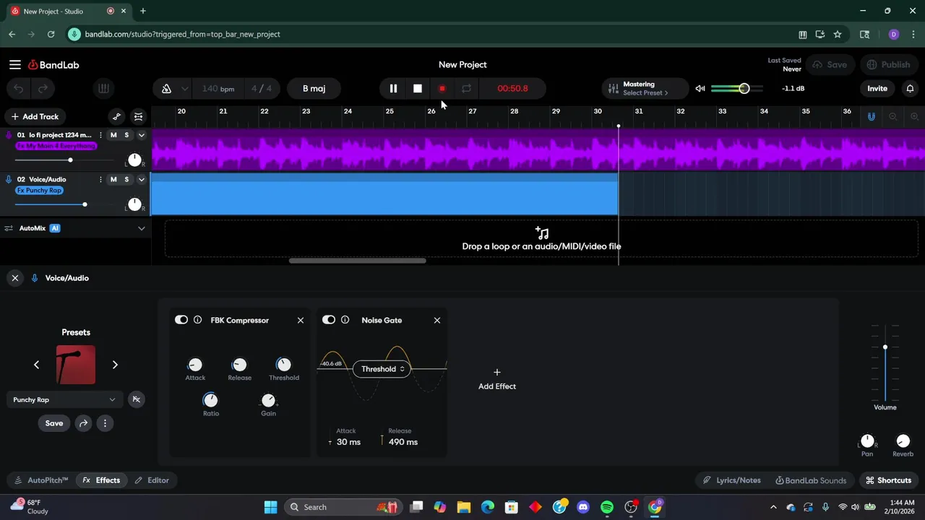Toggle timeline snap magnet icon
Image resolution: width=925 pixels, height=520 pixels.
click(872, 116)
